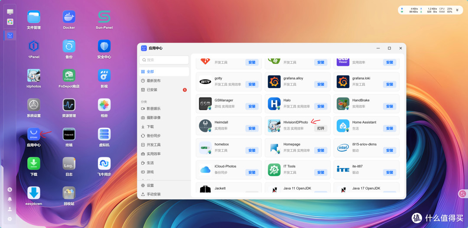This screenshot has width=468, height=228.
Task: Install the GSManager app
Action: (x=252, y=106)
